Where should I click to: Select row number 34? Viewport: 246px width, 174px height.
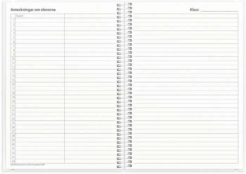click(13, 161)
